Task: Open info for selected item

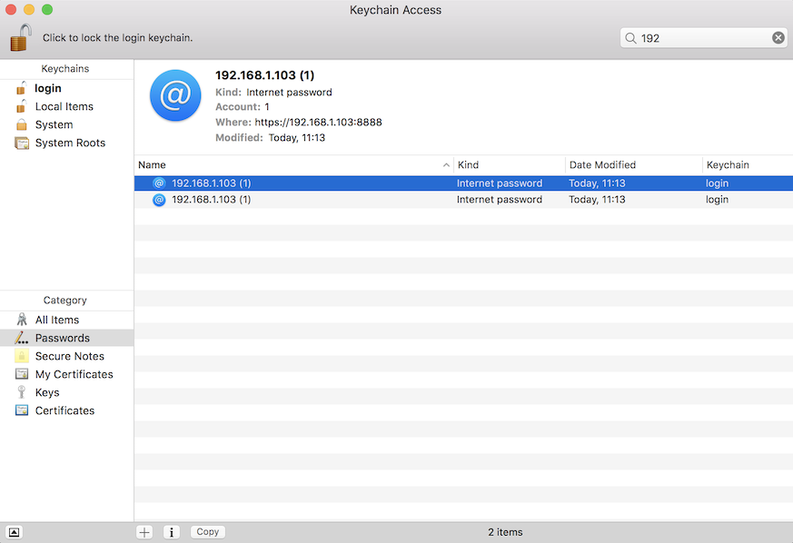Action: point(172,532)
